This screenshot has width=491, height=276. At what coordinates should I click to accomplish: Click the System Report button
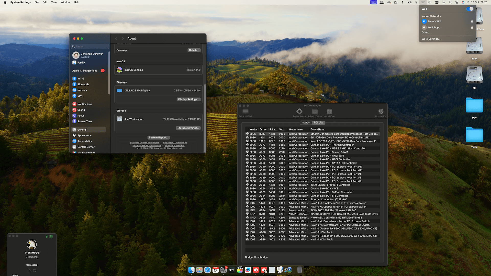click(158, 137)
